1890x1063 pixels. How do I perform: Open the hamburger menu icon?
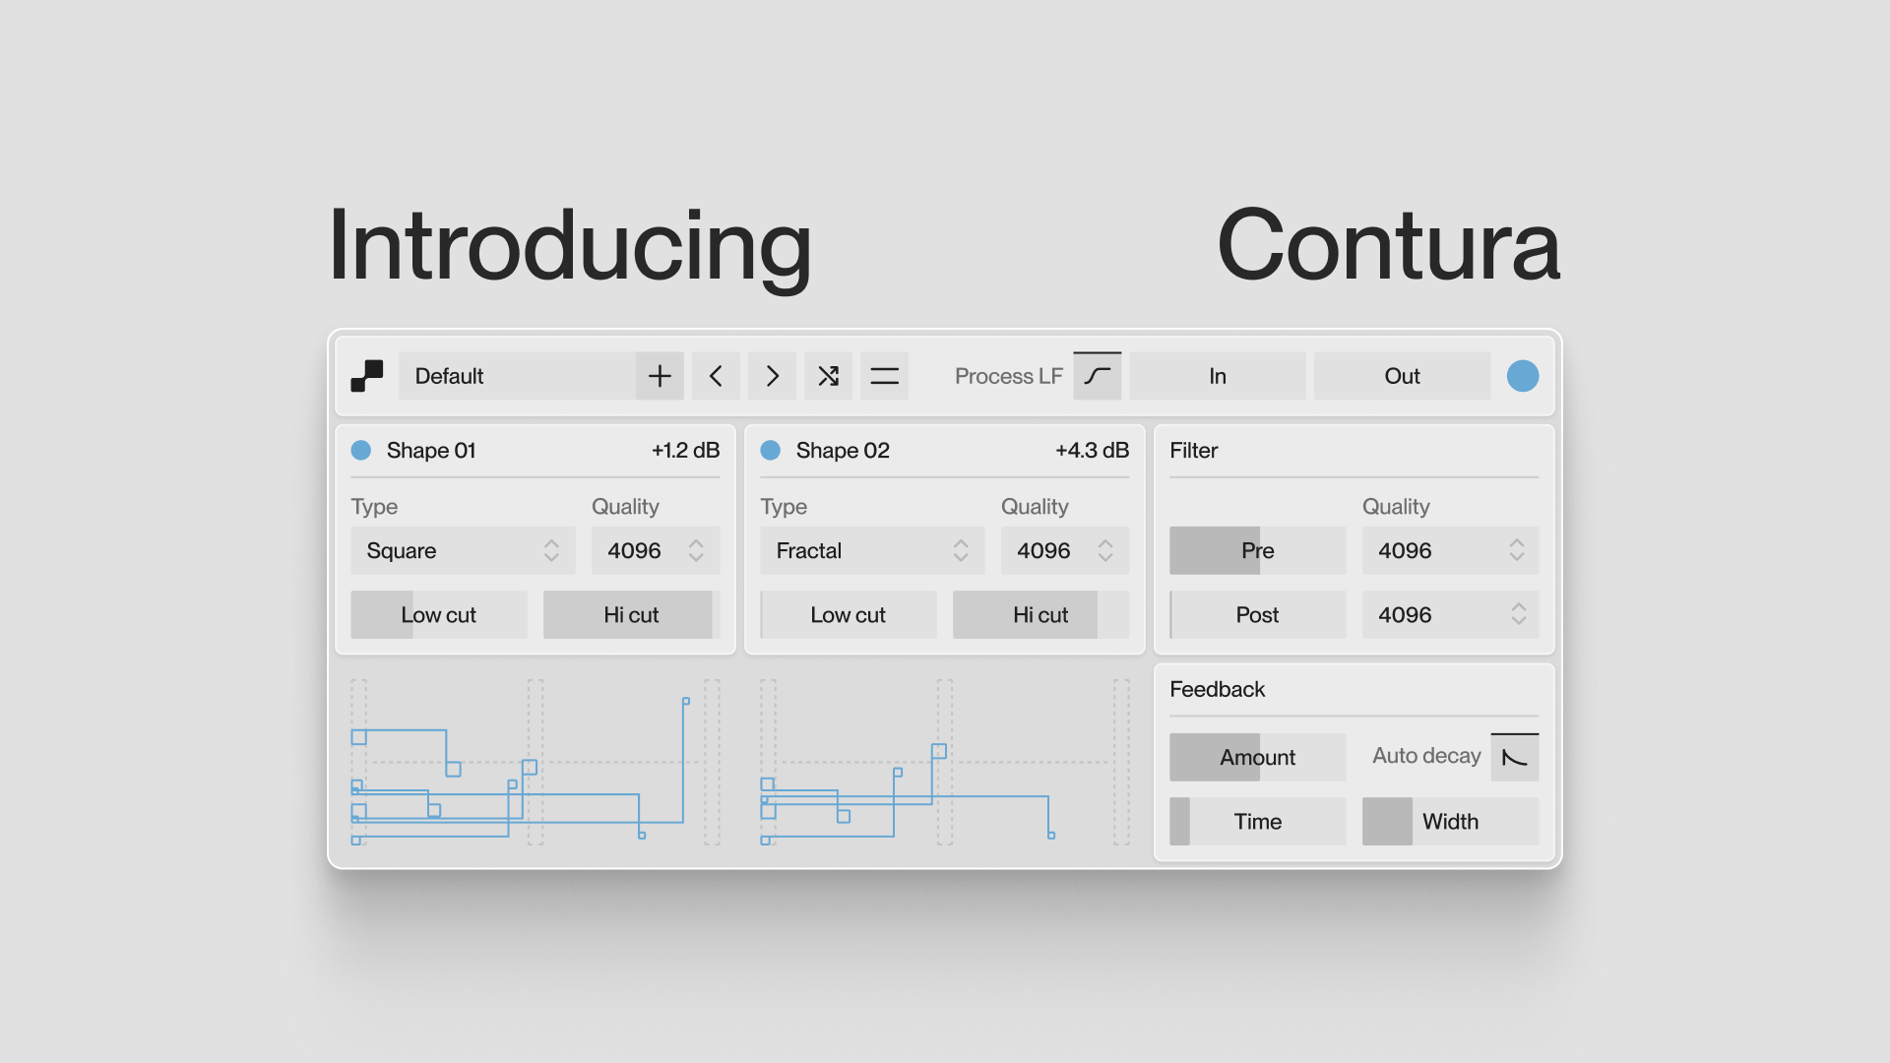click(x=884, y=376)
